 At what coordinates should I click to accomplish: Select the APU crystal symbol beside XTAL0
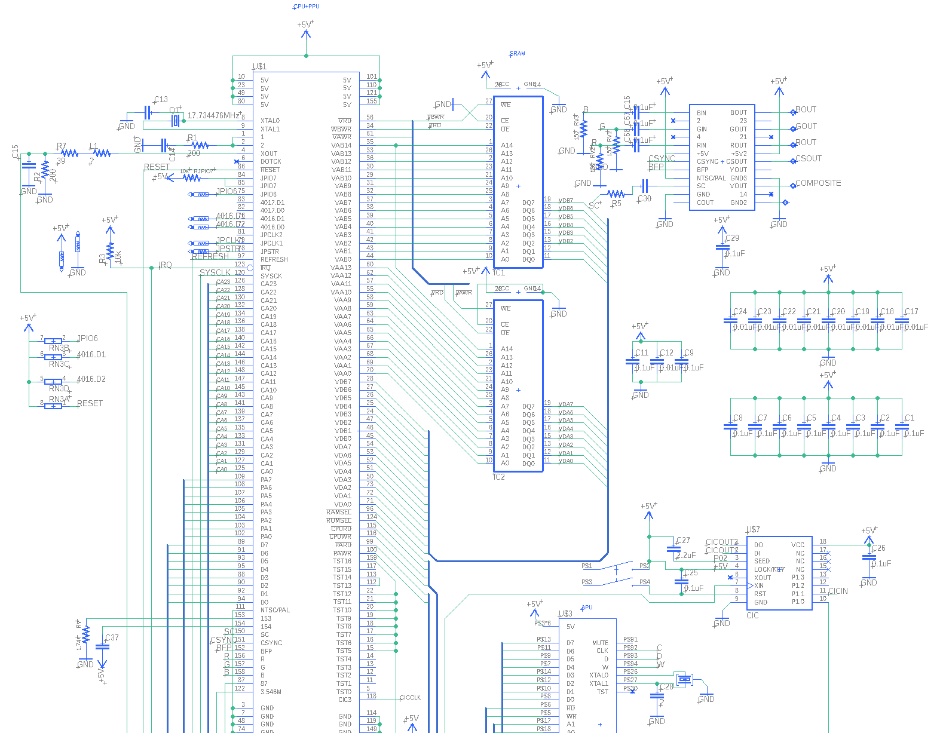(x=684, y=680)
